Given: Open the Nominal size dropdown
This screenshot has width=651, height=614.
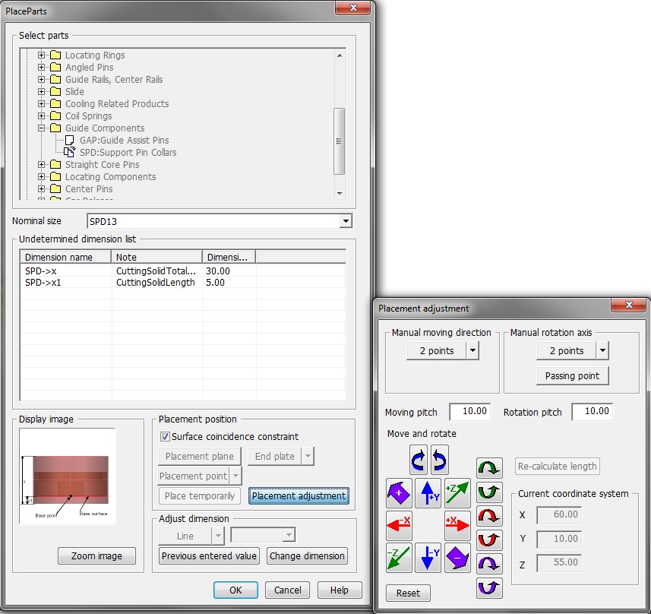Looking at the screenshot, I should (x=346, y=221).
